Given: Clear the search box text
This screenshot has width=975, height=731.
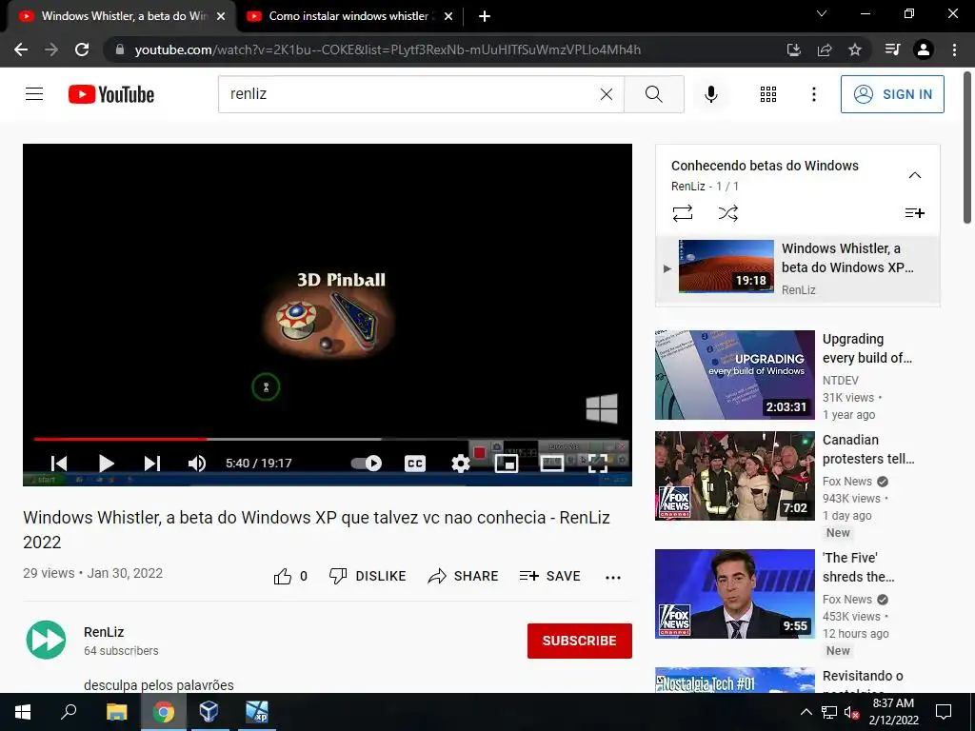Looking at the screenshot, I should (607, 94).
